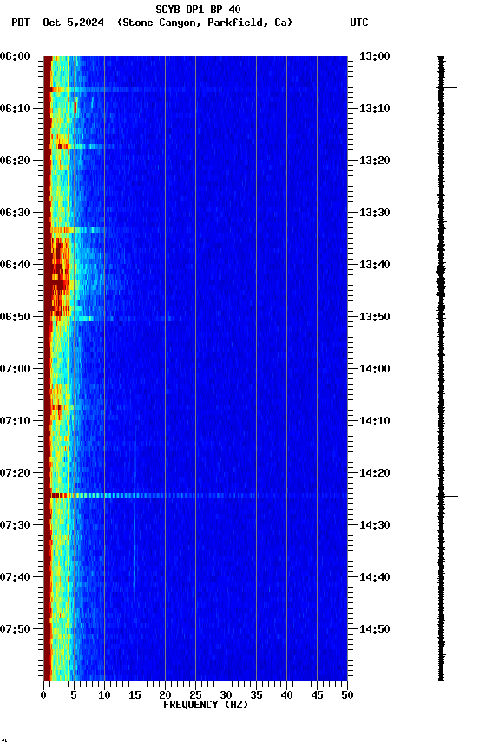
Task: Click the 06:10 PDT time label
Action: click(15, 109)
